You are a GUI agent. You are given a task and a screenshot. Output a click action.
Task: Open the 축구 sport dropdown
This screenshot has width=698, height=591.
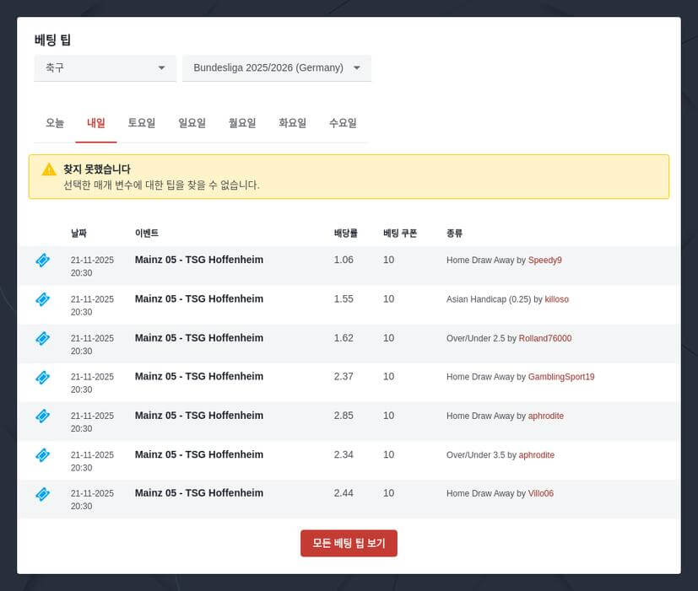pyautogui.click(x=105, y=68)
